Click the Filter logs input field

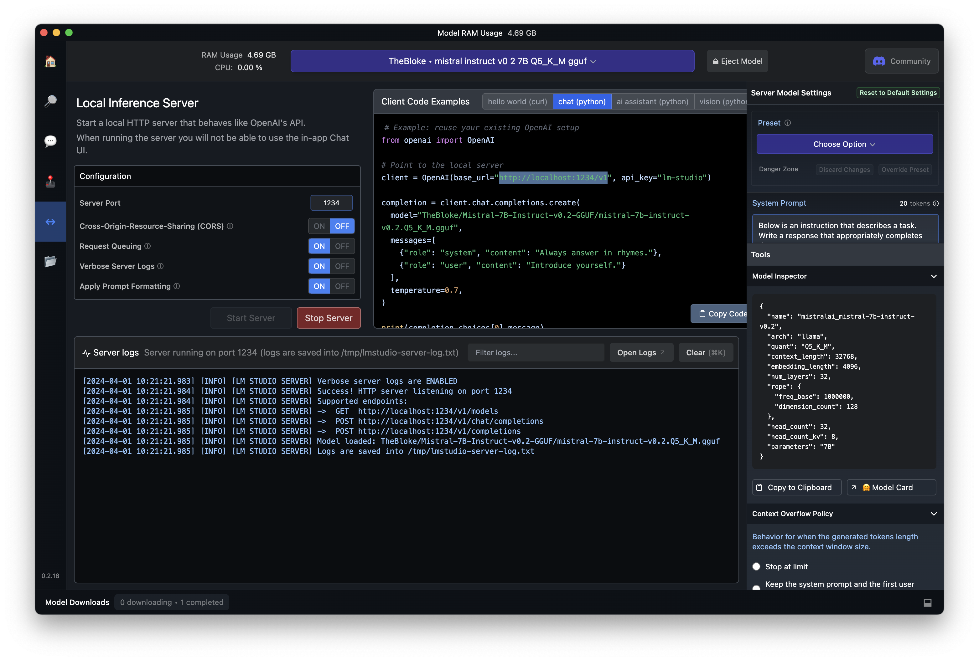pos(536,353)
